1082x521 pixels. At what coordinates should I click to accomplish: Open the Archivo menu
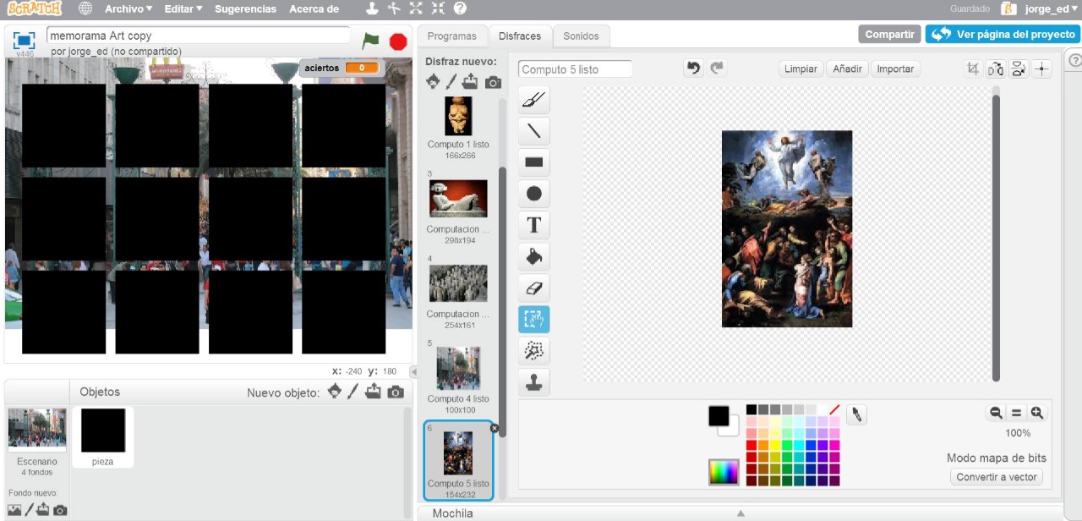point(128,9)
